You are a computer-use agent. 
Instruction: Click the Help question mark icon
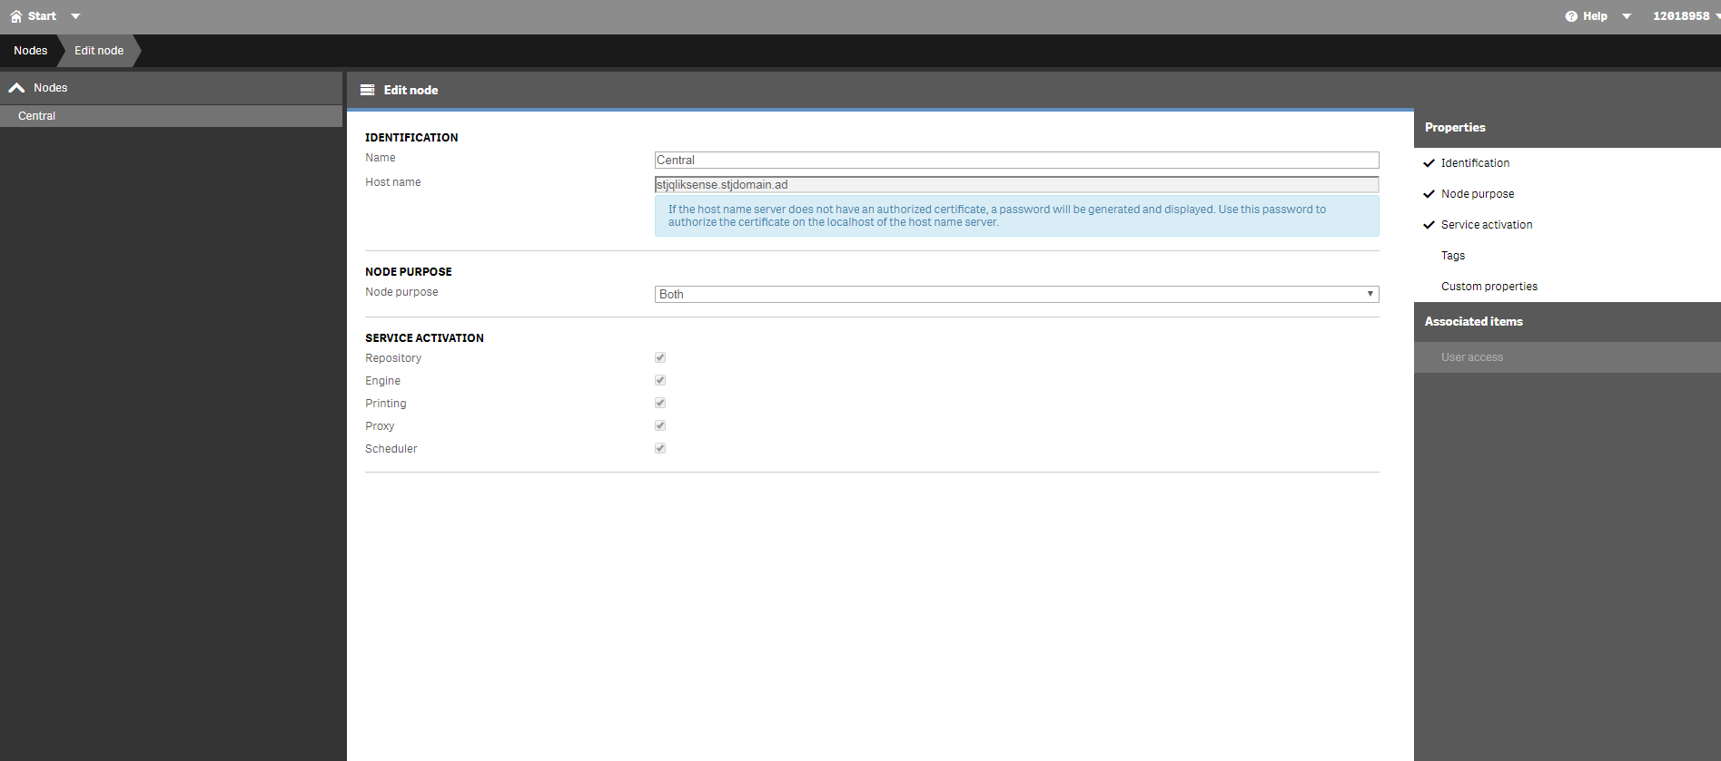[x=1571, y=16]
